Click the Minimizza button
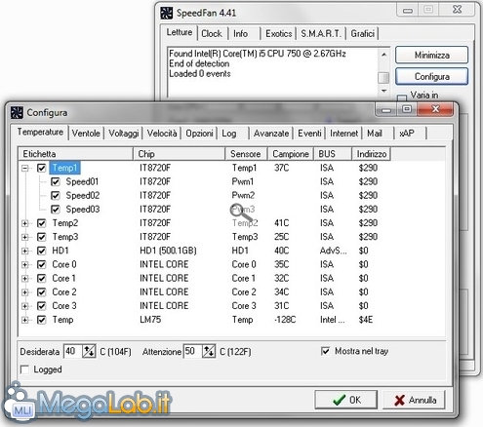Screen dimensions: 483x427 [x=432, y=55]
